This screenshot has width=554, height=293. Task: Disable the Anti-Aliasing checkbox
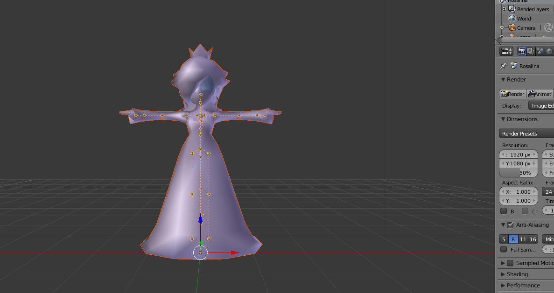(510, 225)
